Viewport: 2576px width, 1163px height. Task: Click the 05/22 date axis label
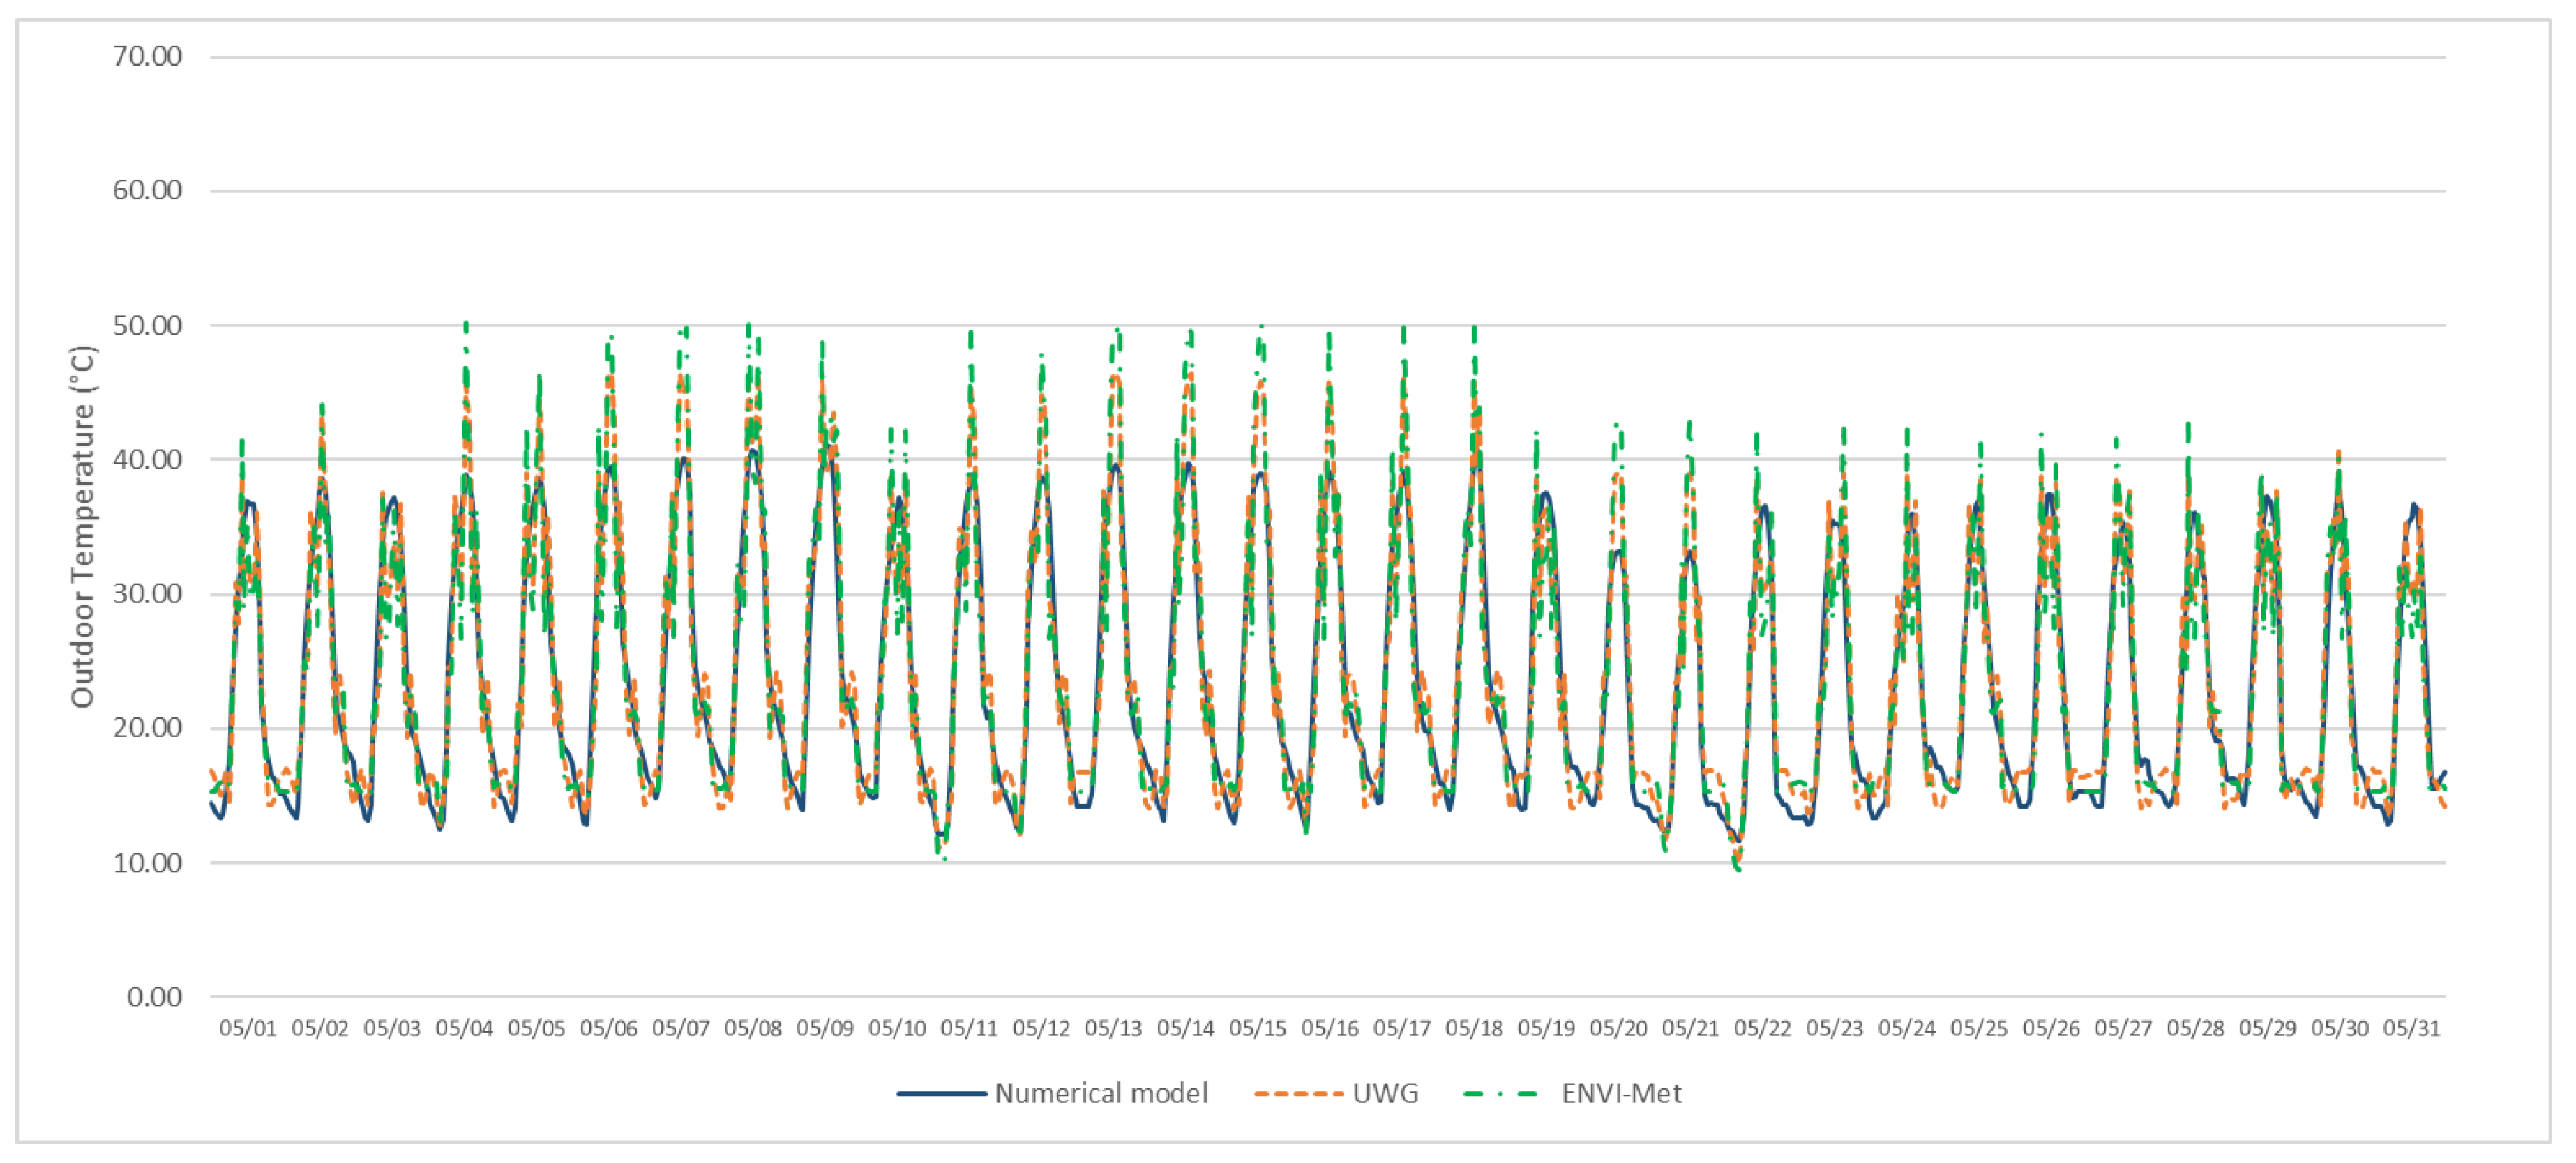tap(1762, 1028)
